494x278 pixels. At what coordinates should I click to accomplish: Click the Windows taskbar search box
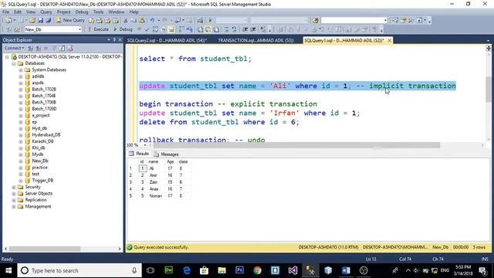tap(80, 270)
